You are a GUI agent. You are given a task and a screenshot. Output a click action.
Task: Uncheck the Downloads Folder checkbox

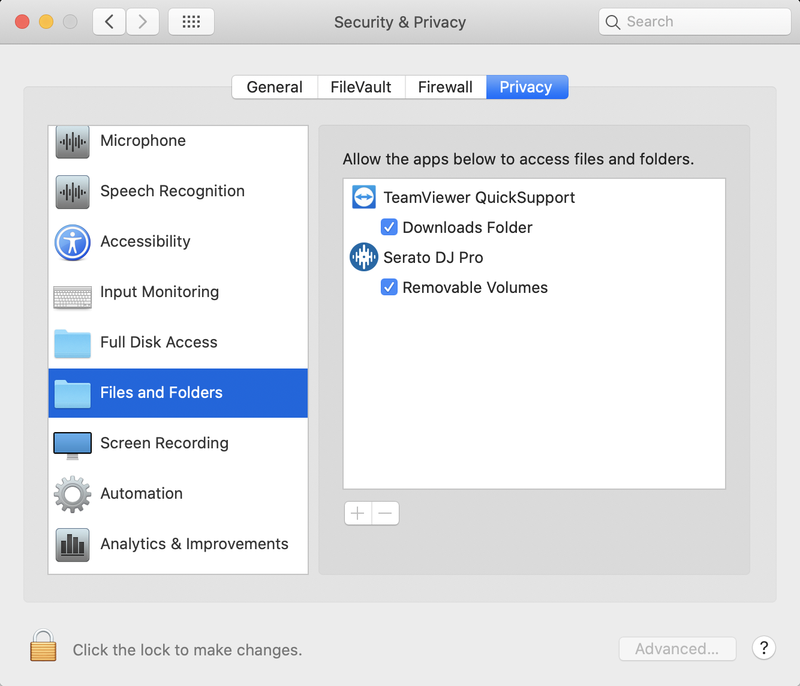point(389,227)
